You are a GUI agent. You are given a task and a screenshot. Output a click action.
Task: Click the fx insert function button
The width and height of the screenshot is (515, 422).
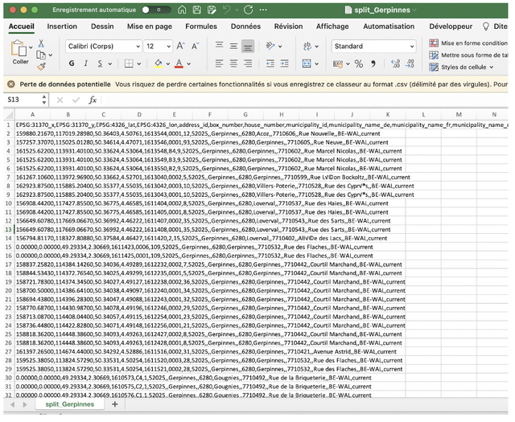(x=93, y=100)
